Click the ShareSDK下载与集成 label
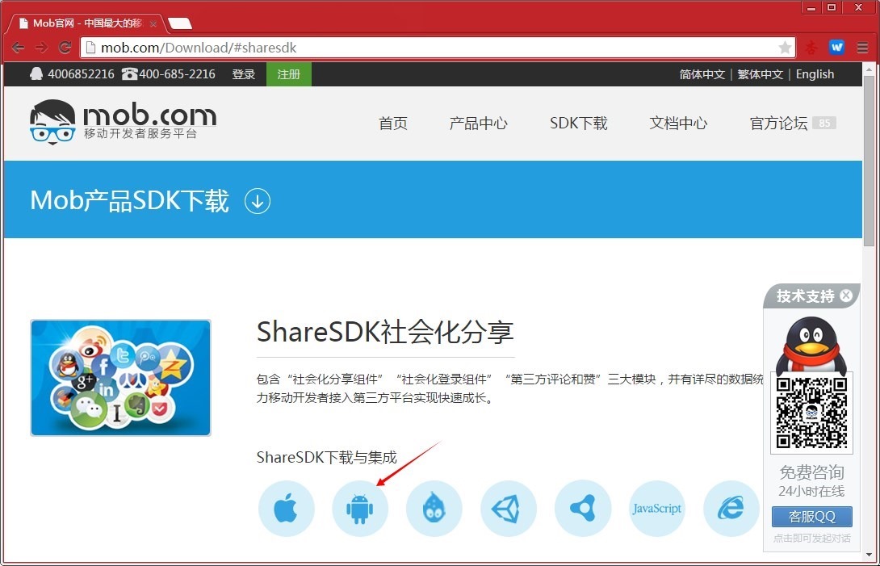 point(327,457)
